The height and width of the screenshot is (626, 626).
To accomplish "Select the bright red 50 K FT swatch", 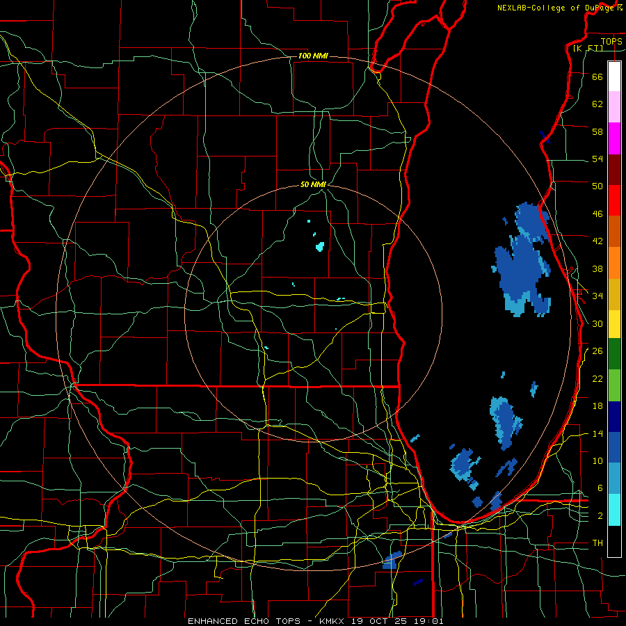I will [614, 200].
